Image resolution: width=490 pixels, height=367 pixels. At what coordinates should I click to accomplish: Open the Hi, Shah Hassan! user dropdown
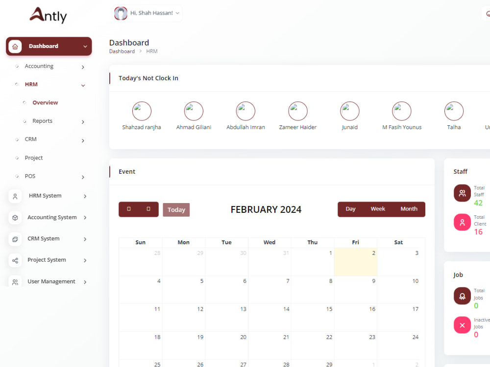147,13
